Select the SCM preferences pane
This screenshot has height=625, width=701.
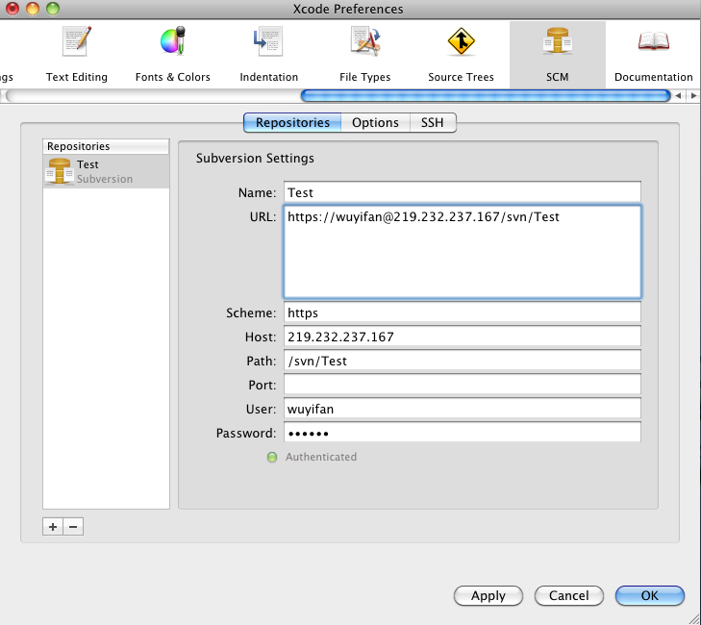(x=557, y=55)
